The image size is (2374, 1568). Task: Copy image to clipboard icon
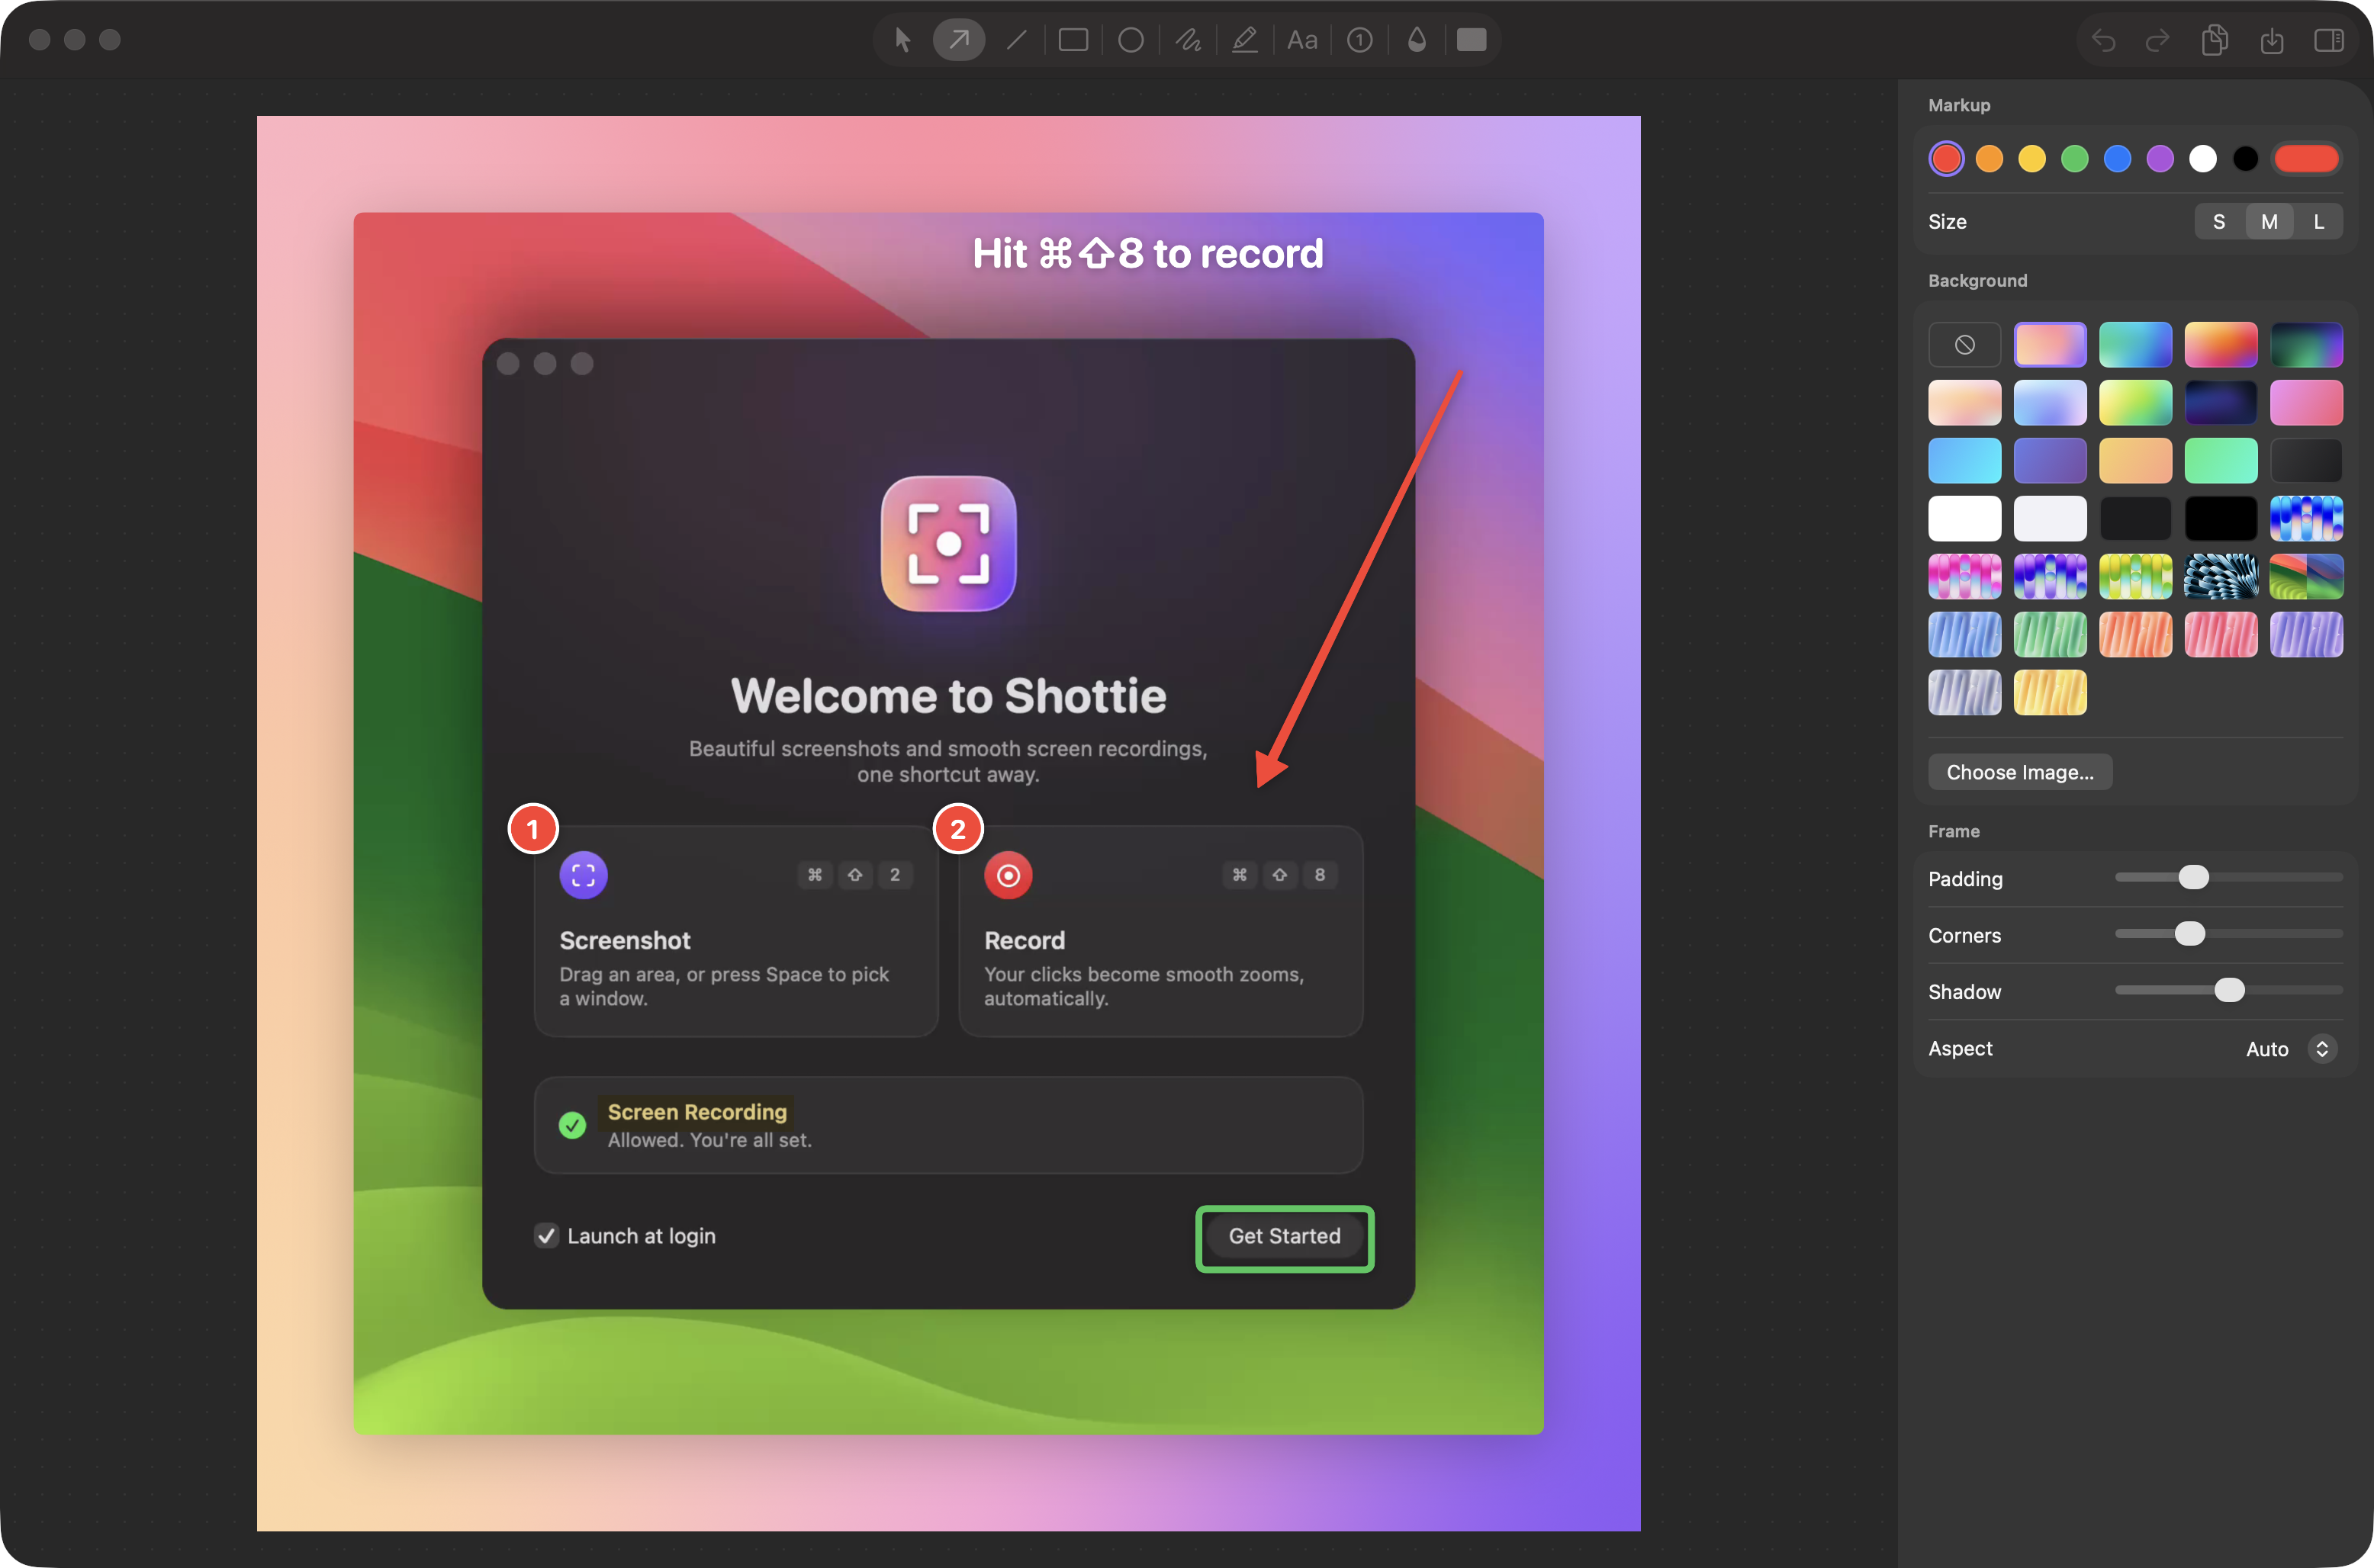pyautogui.click(x=2215, y=40)
